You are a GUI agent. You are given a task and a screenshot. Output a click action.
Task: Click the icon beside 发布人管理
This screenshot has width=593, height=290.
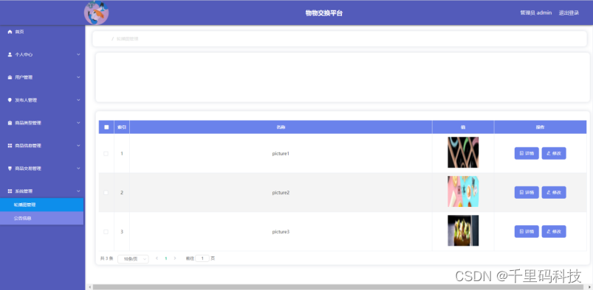click(x=10, y=100)
